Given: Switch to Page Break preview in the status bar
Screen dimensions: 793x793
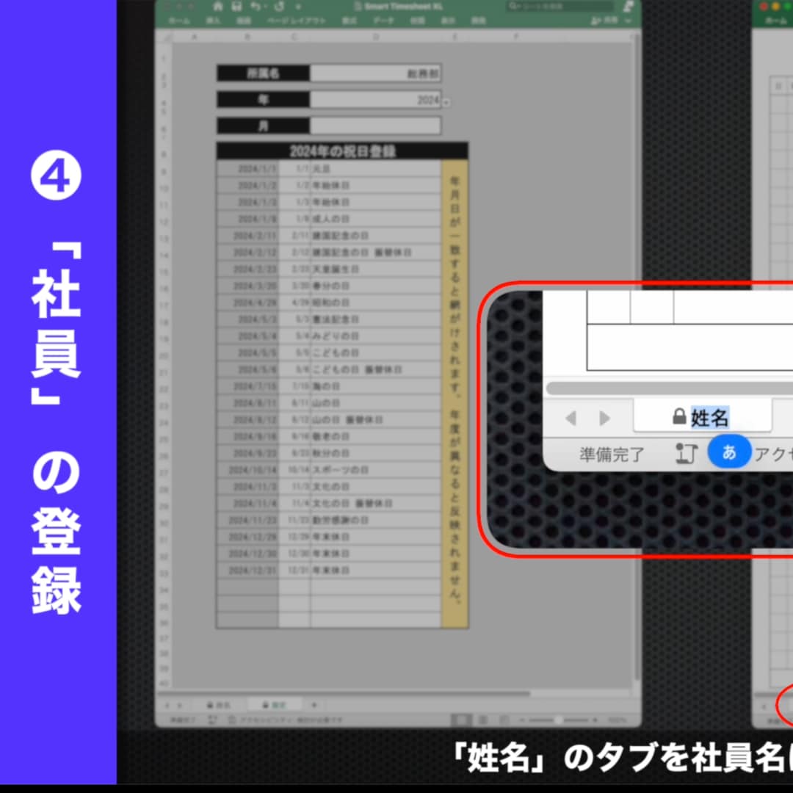Looking at the screenshot, I should [x=504, y=719].
